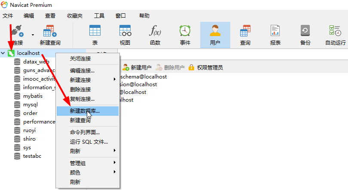Open the 收藏夹 menu
348x190 pixels.
(75, 16)
